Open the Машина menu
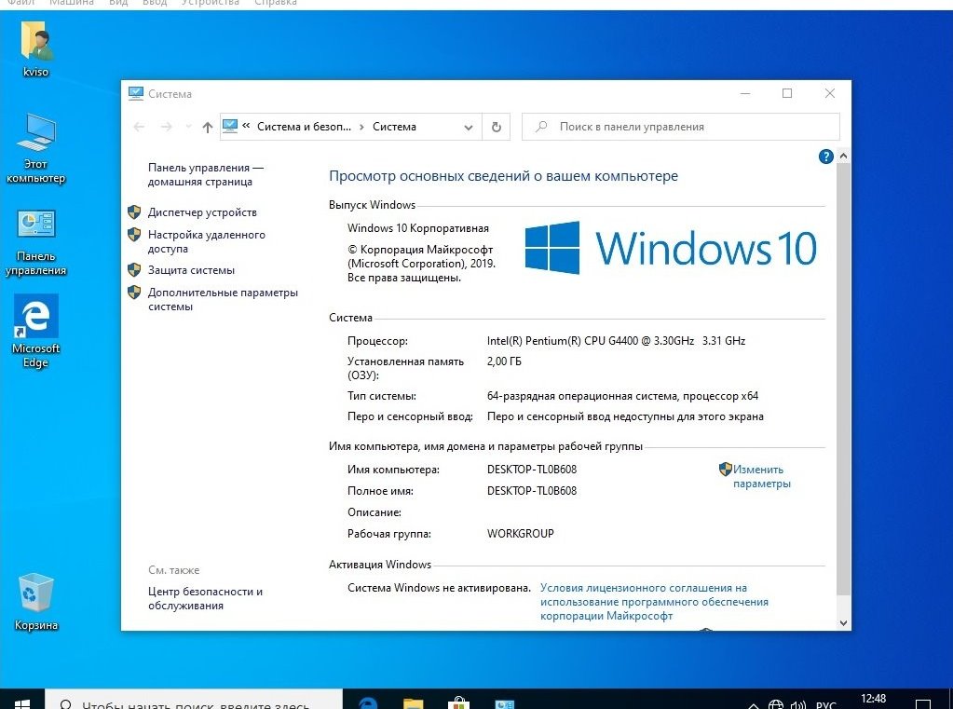Screen dimensions: 953x709 tap(71, 3)
